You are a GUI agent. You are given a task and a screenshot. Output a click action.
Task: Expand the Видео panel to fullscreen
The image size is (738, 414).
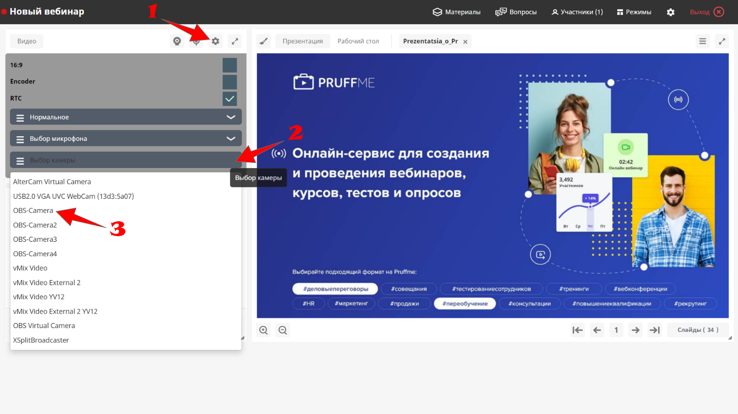coord(235,41)
